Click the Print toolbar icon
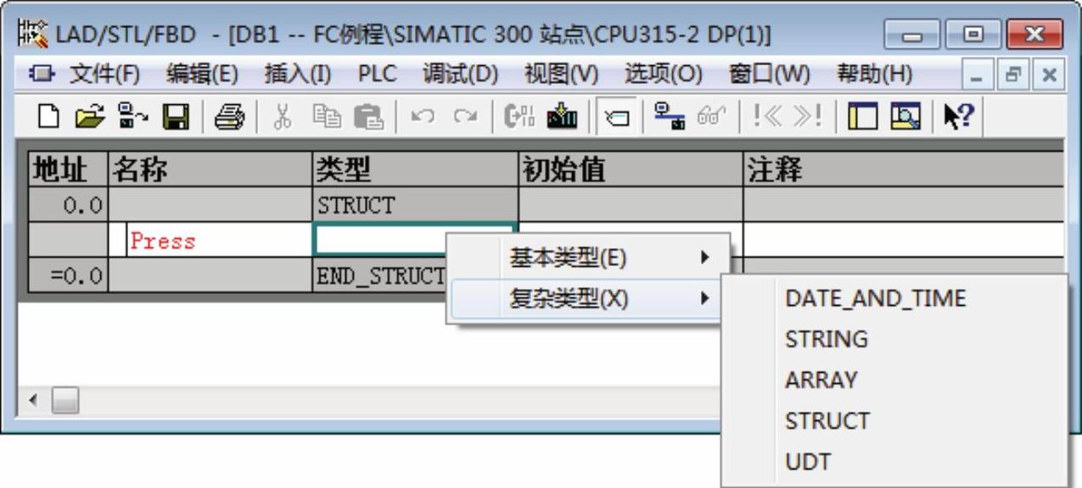The image size is (1082, 488). coord(229,117)
